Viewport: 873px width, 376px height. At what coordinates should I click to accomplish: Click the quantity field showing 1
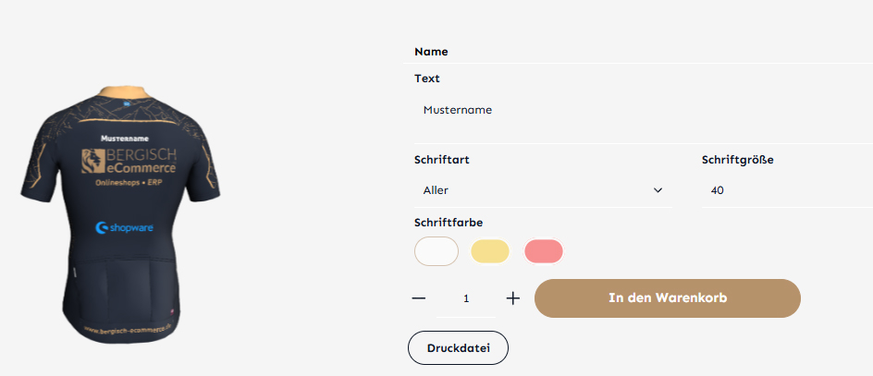click(466, 298)
